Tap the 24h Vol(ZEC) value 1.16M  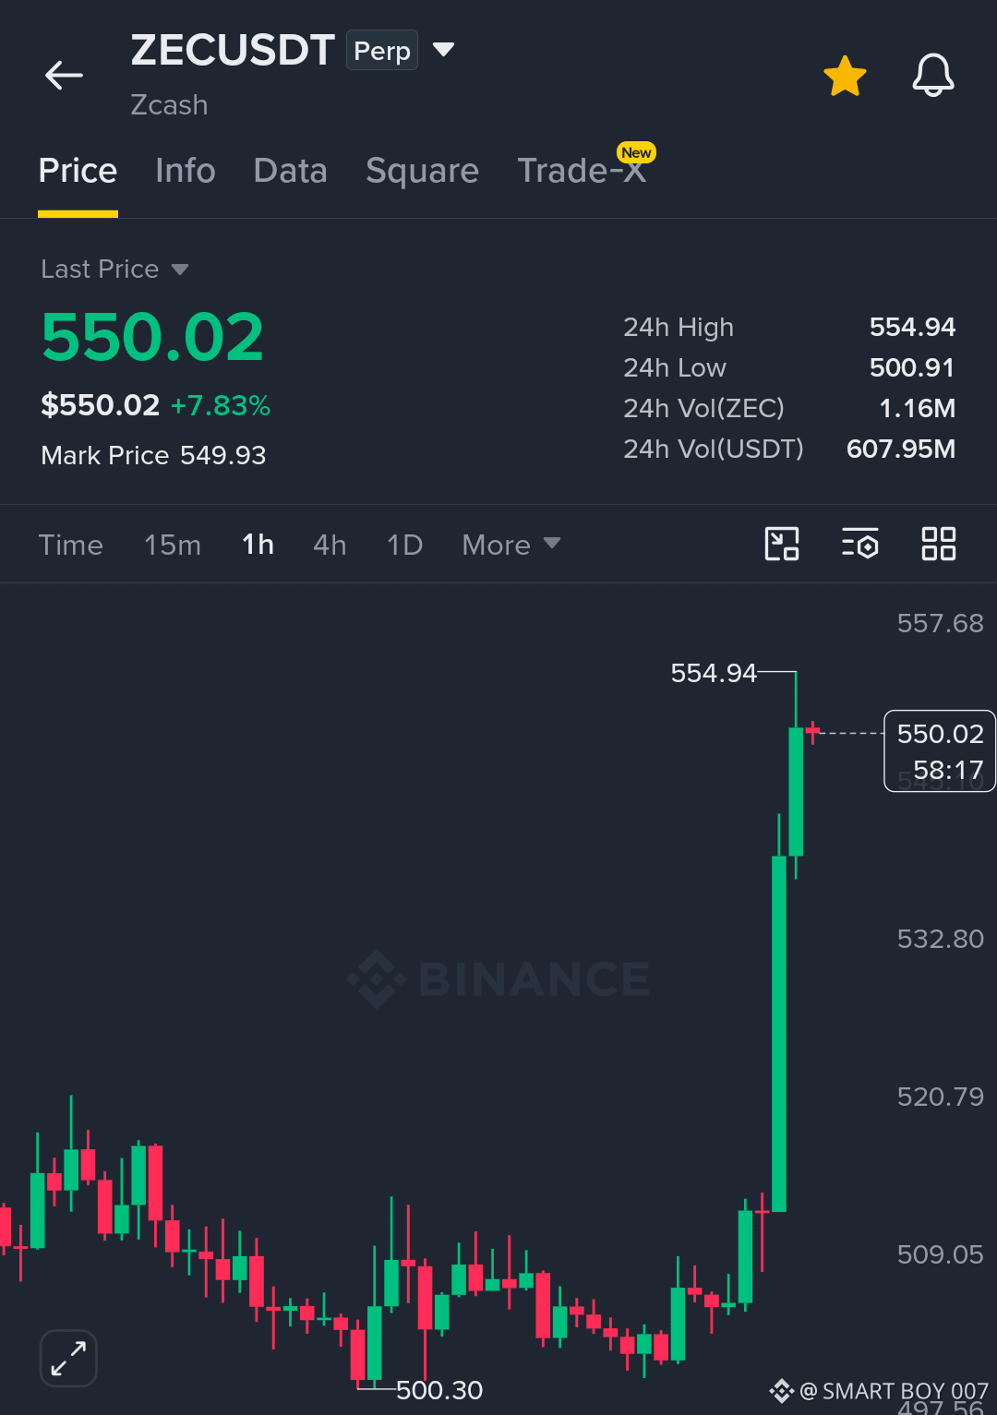tap(917, 408)
